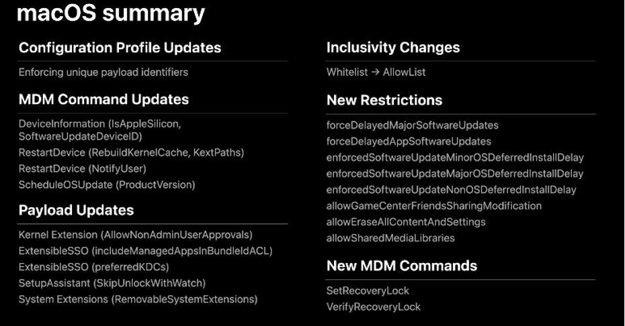
Task: Click the "Configuration Profile Updates" heading
Action: point(120,48)
